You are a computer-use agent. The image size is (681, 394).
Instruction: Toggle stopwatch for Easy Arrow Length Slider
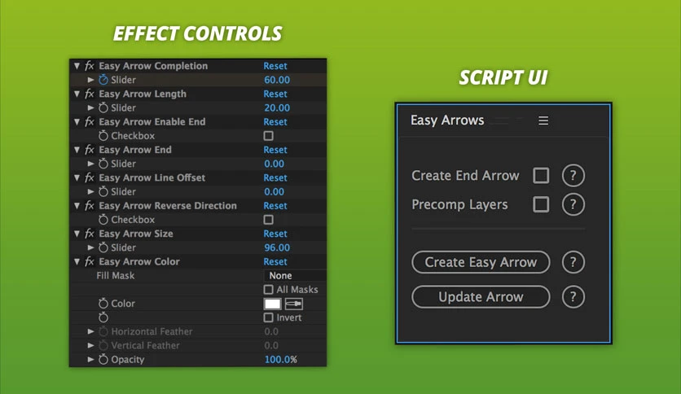coord(103,107)
